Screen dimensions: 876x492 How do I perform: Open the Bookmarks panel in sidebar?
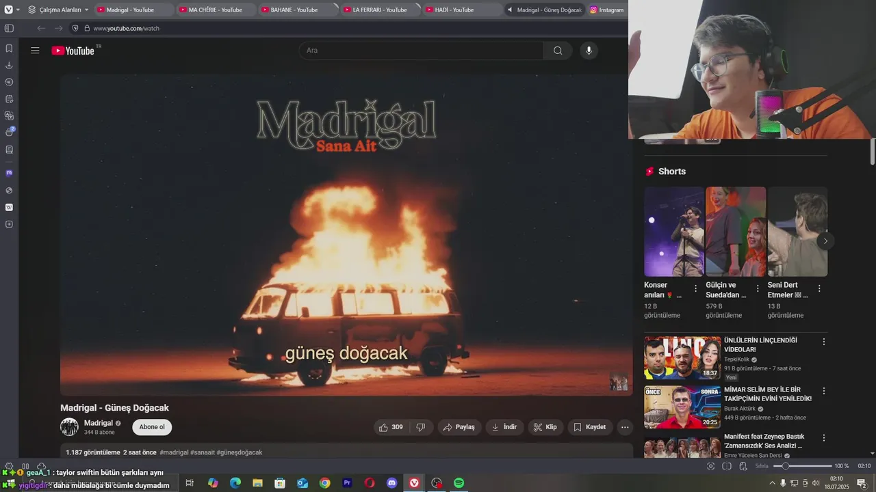[x=9, y=49]
